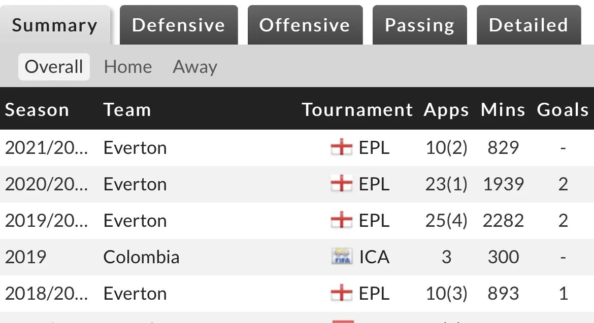Select the Overall statistics view
The image size is (594, 323).
point(54,67)
